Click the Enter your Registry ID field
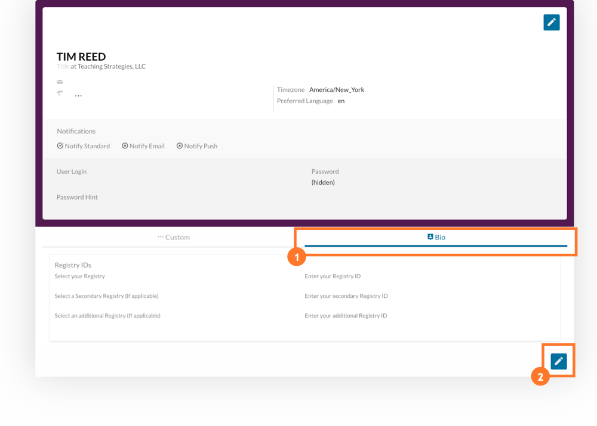597x426 pixels. click(334, 276)
